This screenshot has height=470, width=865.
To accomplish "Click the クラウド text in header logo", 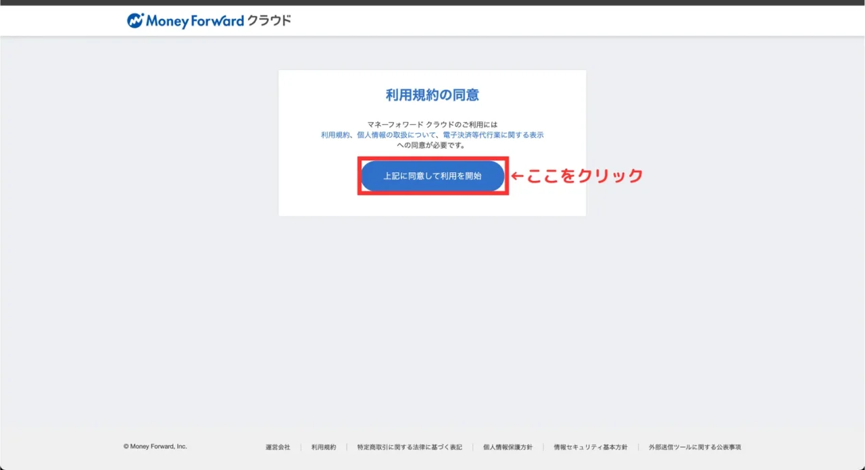I will click(x=269, y=21).
